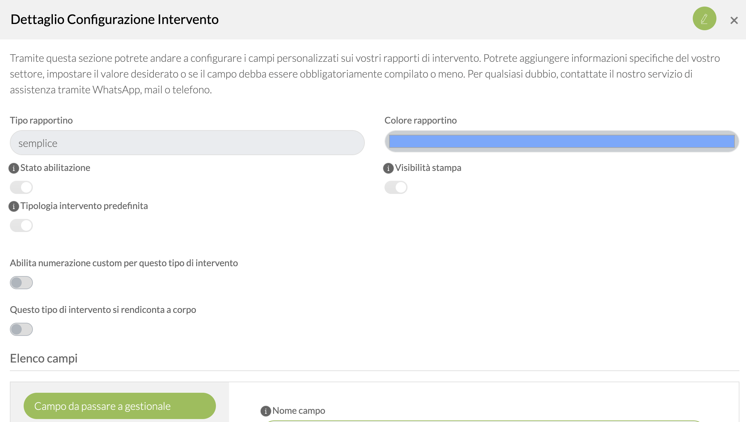Open the blue Colore rapportino color picker

[x=562, y=141]
